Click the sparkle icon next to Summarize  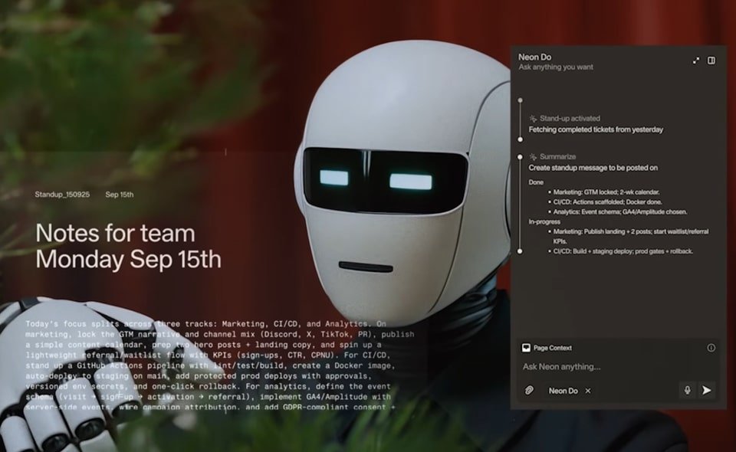tap(533, 156)
